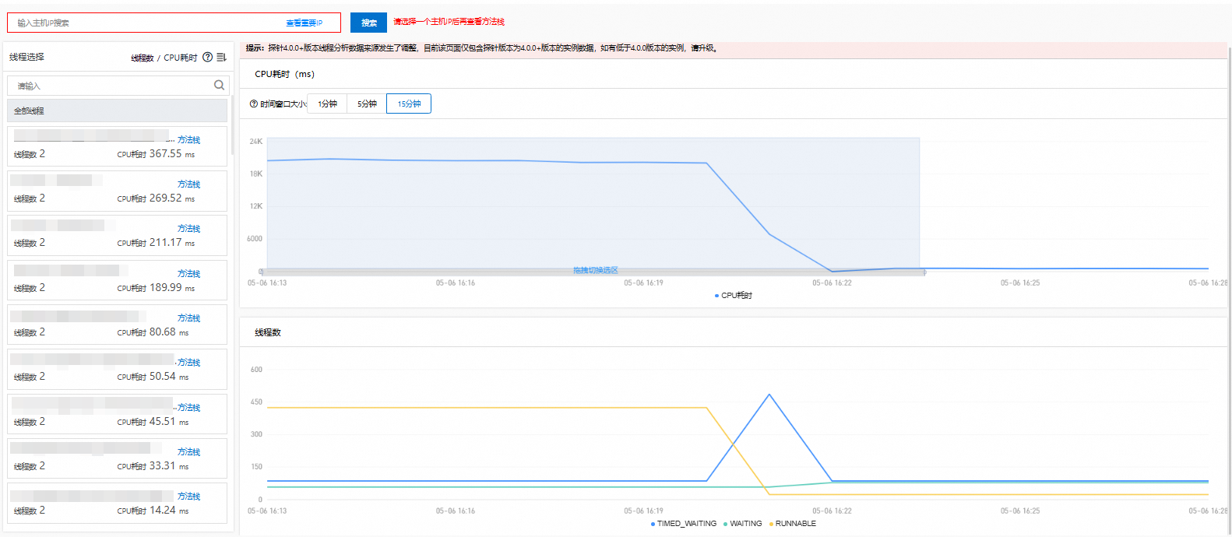Toggle the TIMED_WAITING legend series

click(684, 524)
